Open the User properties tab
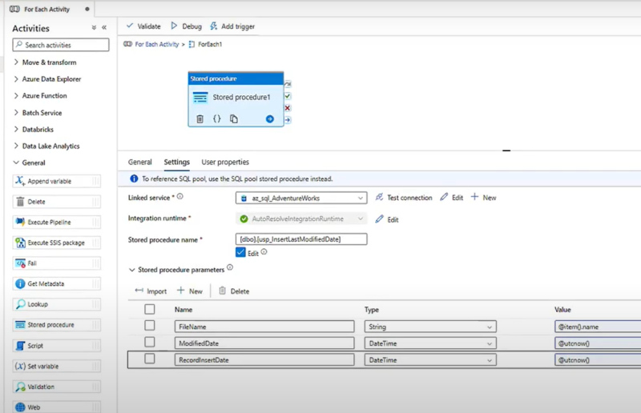 [225, 162]
